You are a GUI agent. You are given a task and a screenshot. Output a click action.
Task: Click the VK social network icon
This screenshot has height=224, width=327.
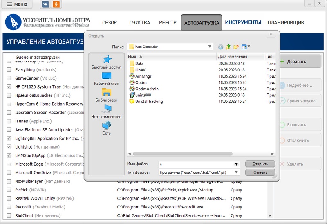point(45,4)
